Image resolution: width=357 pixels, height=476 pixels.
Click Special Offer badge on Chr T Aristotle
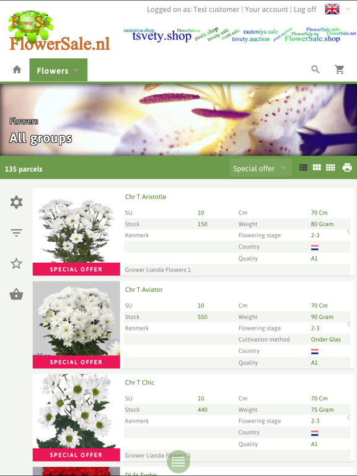point(76,269)
